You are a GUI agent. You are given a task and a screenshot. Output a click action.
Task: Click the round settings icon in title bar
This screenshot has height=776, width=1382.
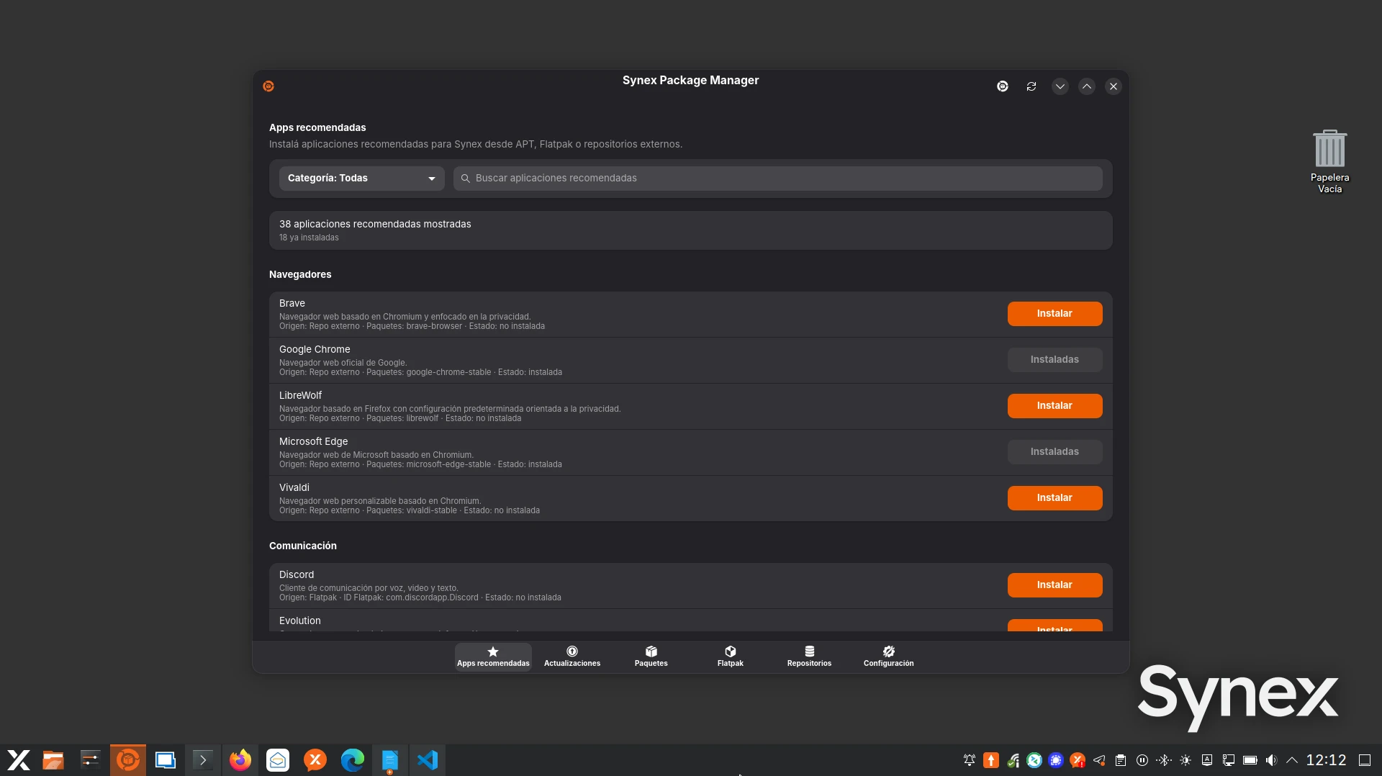[x=1003, y=86]
